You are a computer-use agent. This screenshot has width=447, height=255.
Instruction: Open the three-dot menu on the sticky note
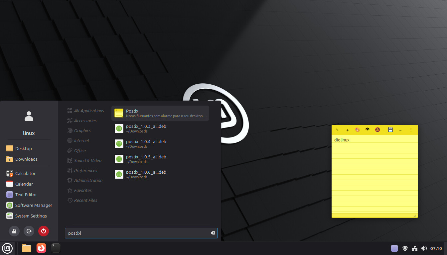411,130
